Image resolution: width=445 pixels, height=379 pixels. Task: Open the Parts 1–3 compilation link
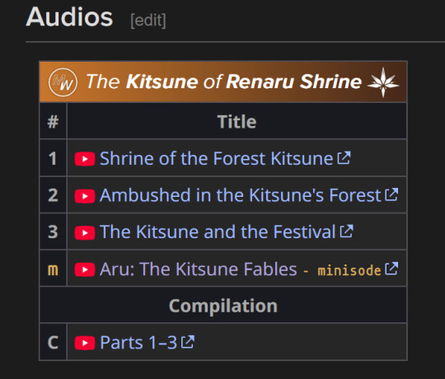138,343
